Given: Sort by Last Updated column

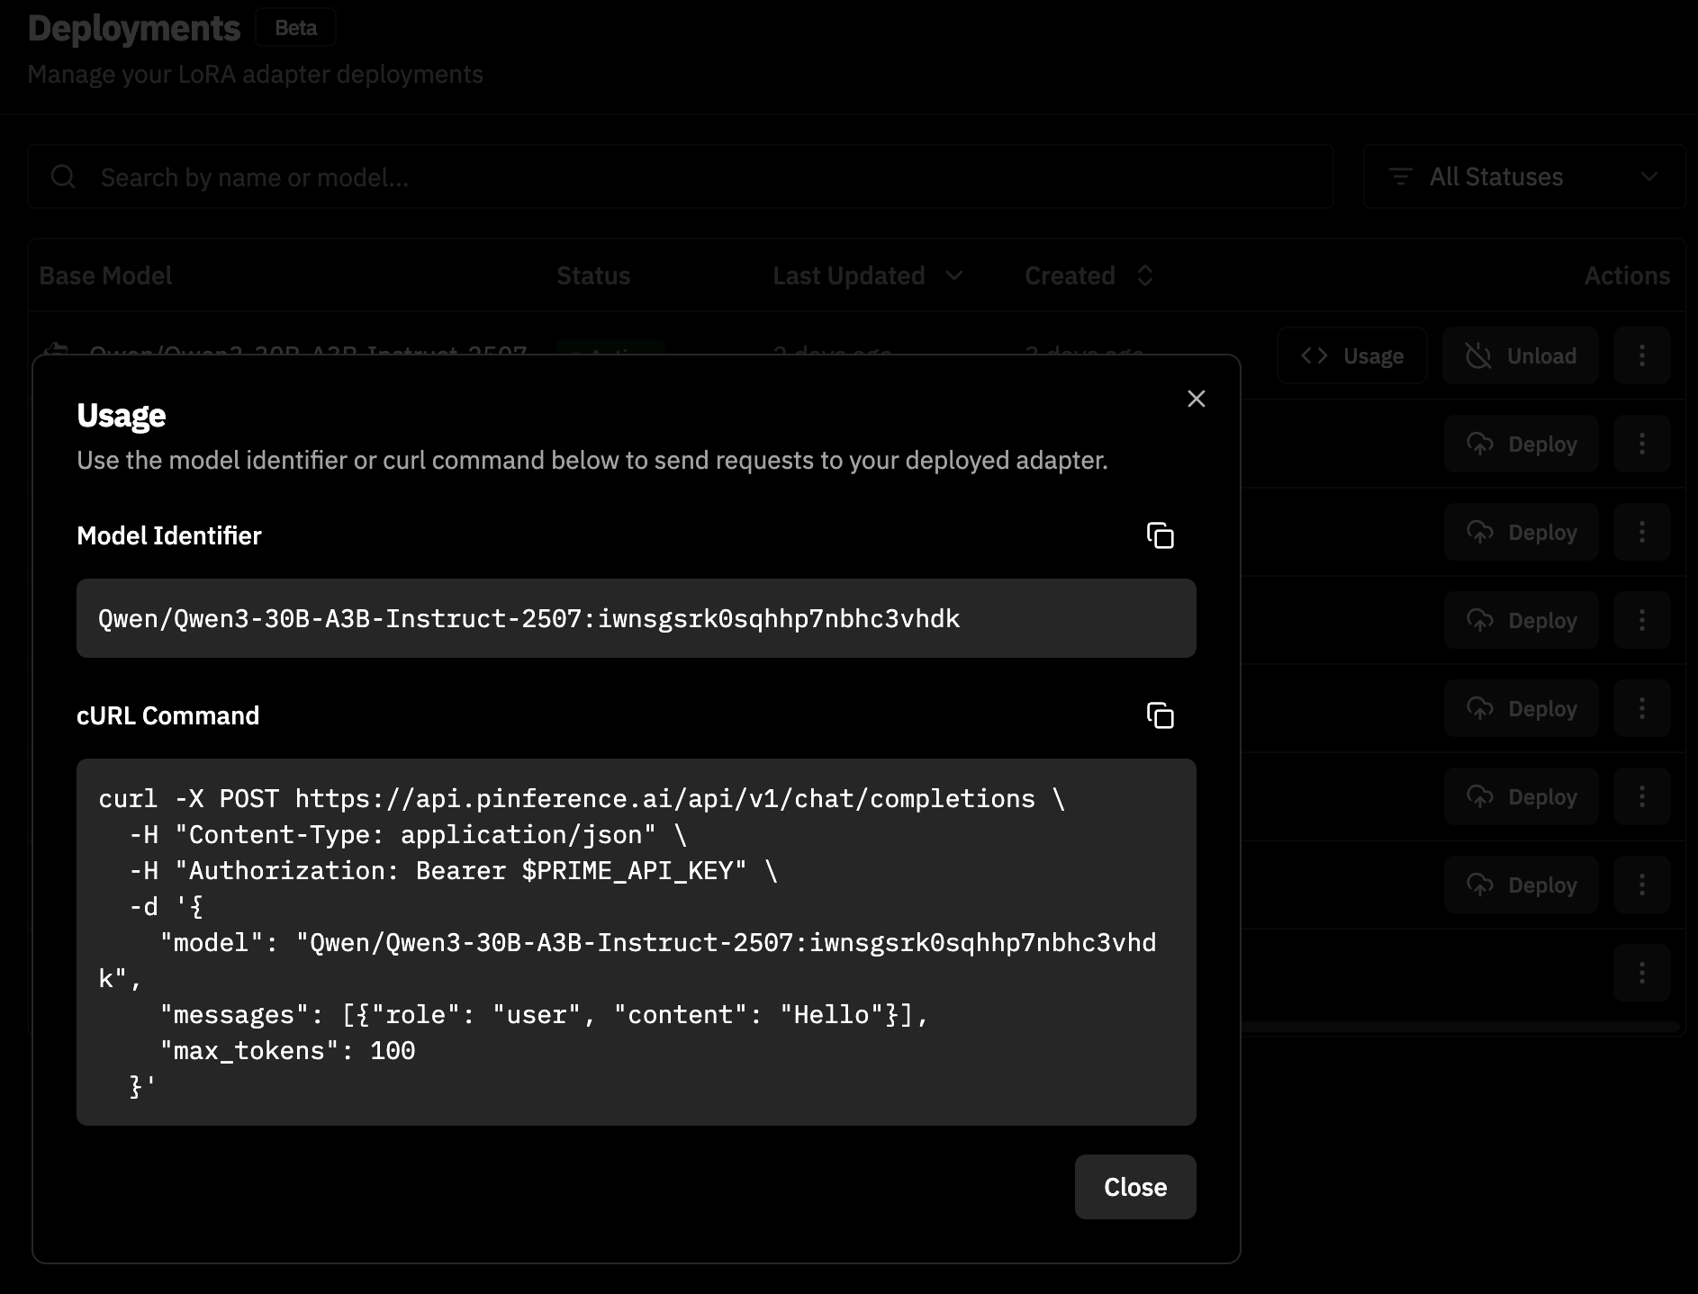Looking at the screenshot, I should [868, 275].
